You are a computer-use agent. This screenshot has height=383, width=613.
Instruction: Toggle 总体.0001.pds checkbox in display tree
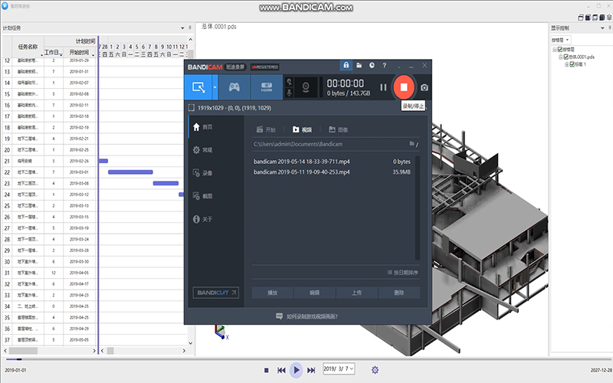565,57
